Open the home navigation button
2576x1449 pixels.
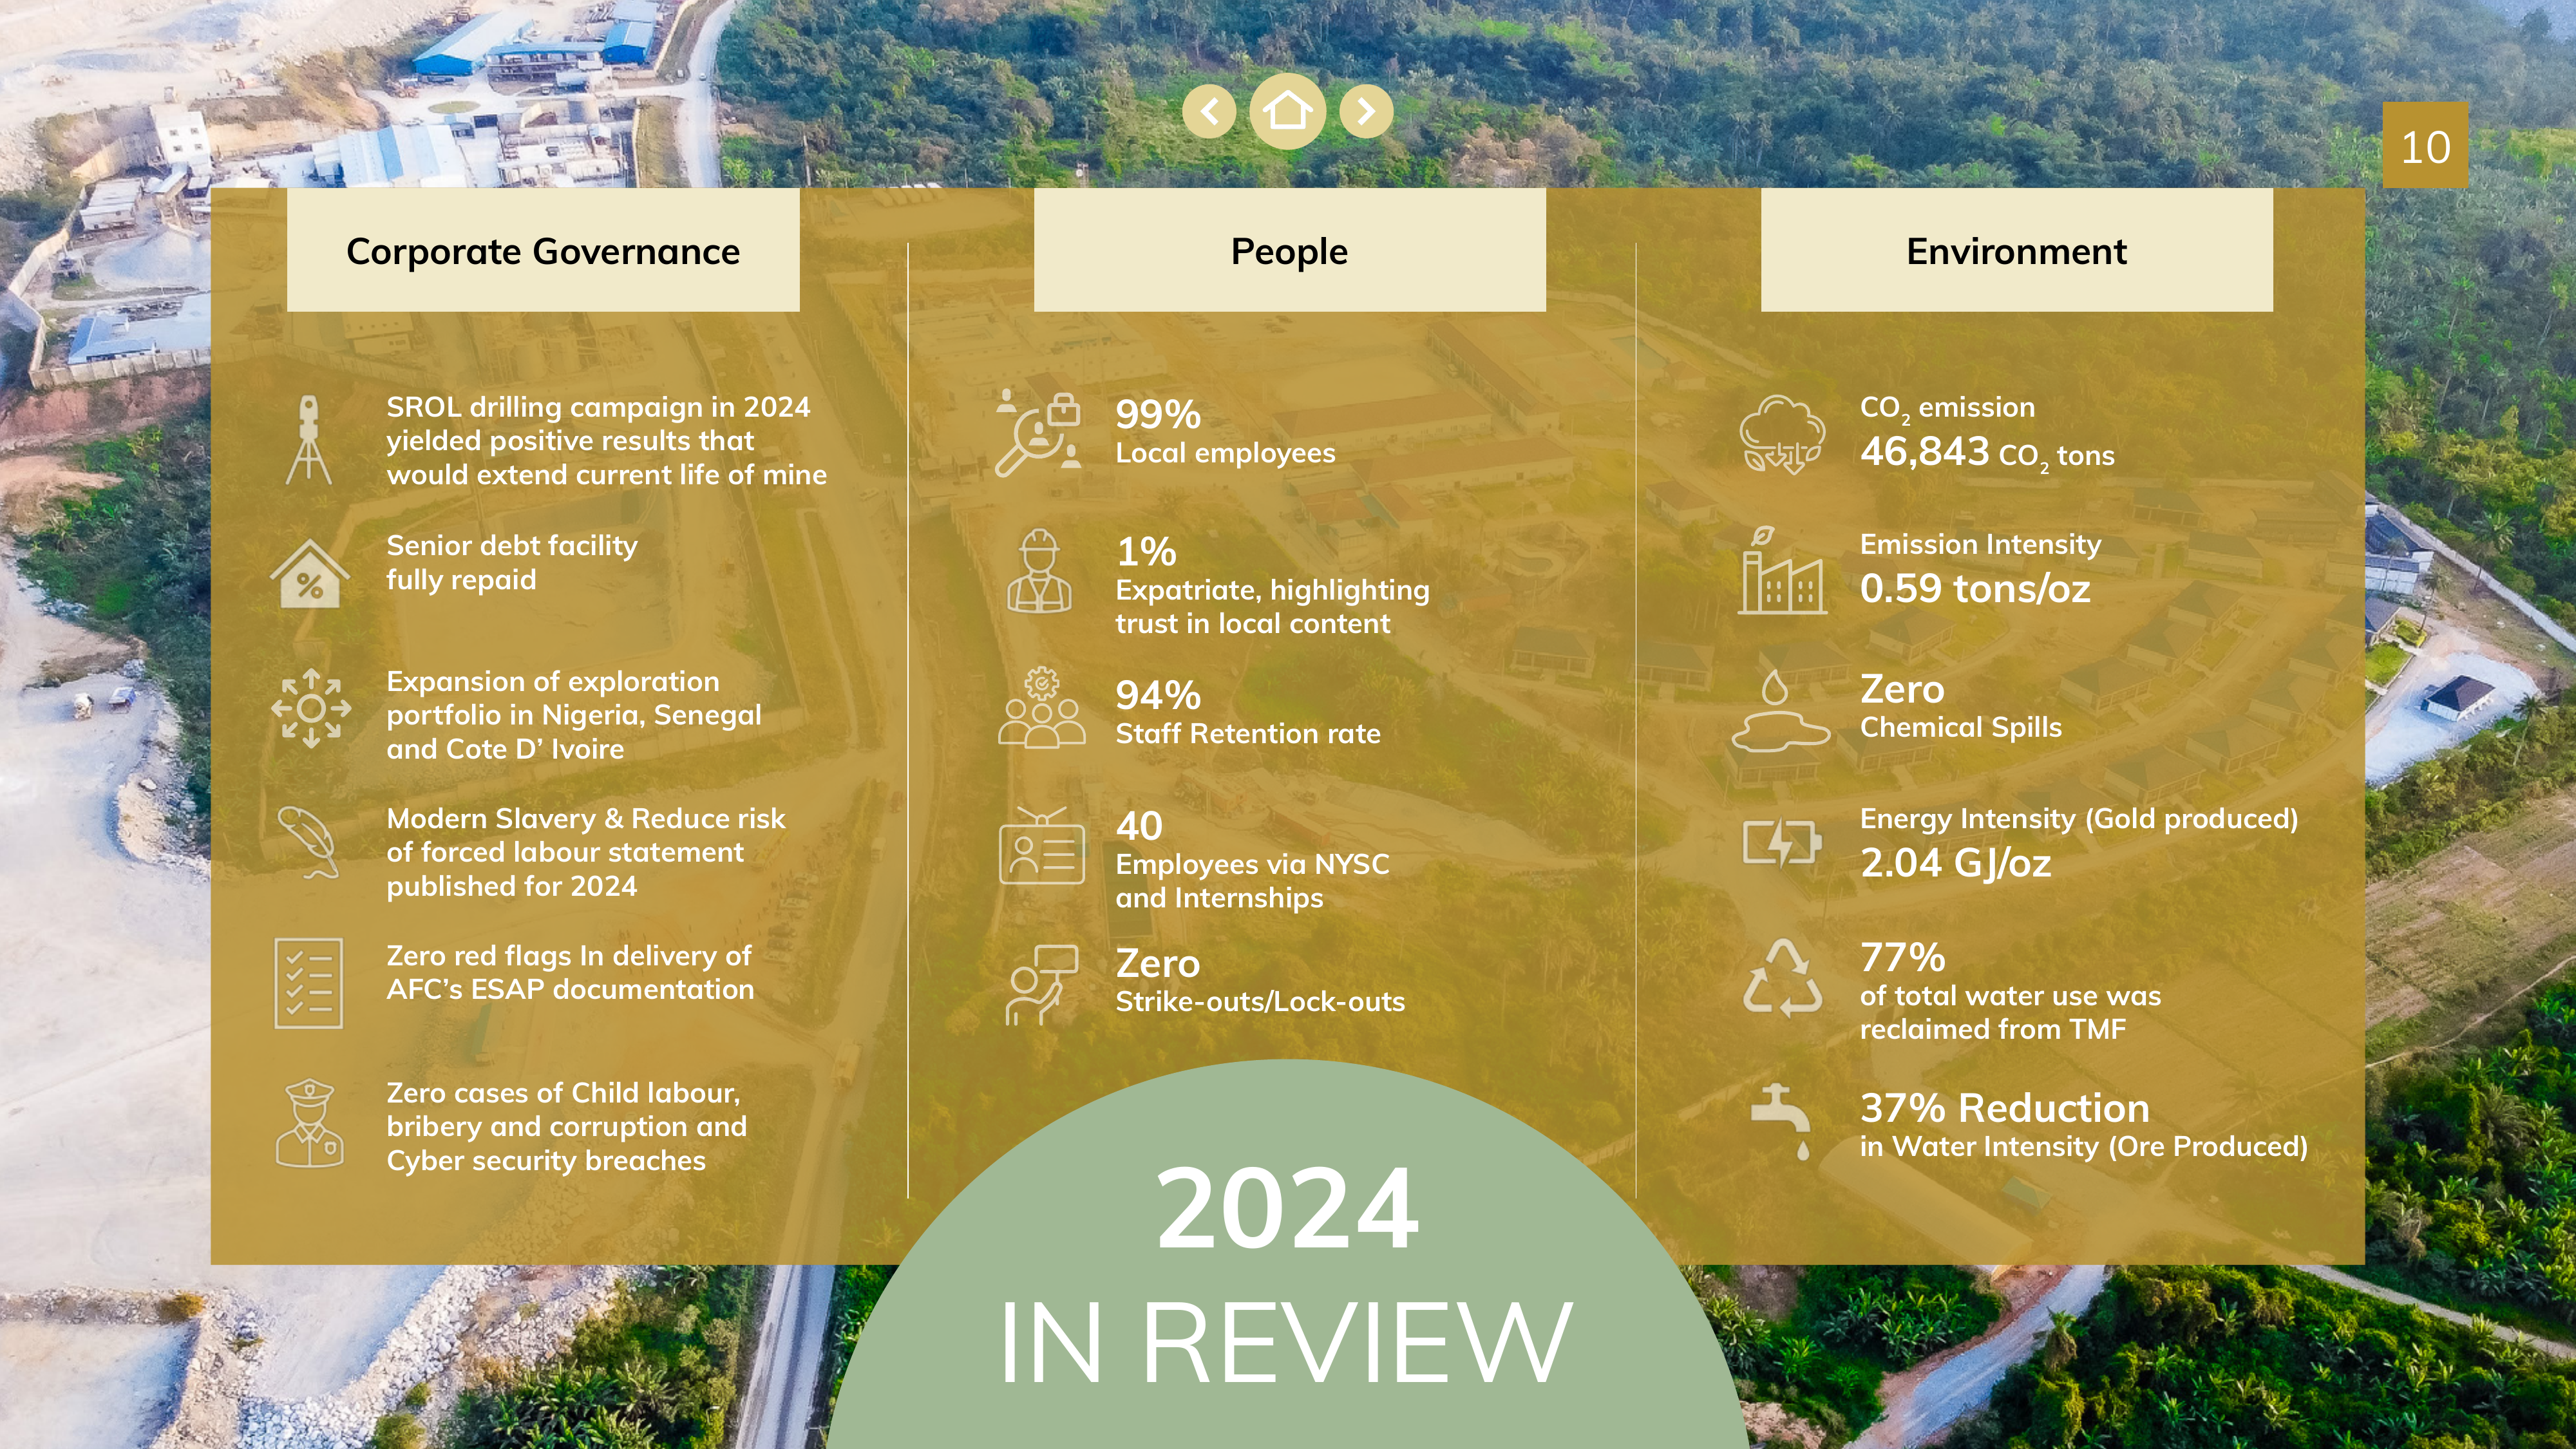(x=1287, y=111)
